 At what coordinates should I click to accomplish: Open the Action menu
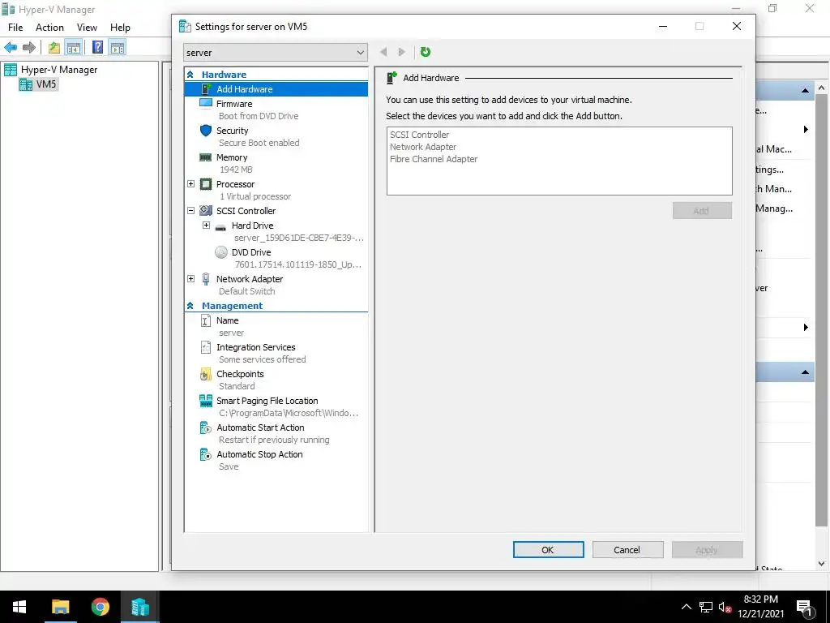tap(49, 28)
